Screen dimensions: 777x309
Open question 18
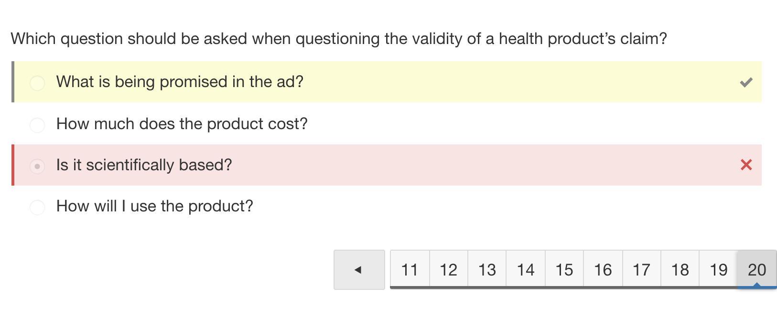pyautogui.click(x=680, y=270)
